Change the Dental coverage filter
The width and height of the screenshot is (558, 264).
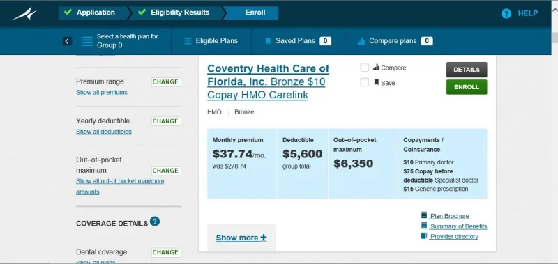pos(166,252)
